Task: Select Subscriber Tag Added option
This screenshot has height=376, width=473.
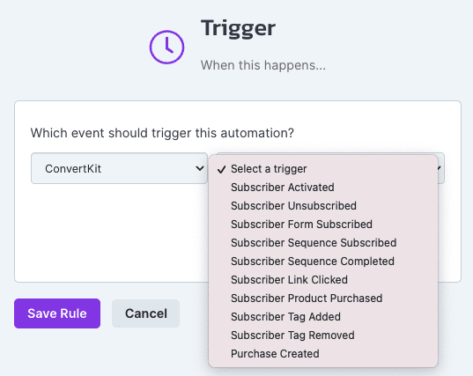Action: click(322, 317)
